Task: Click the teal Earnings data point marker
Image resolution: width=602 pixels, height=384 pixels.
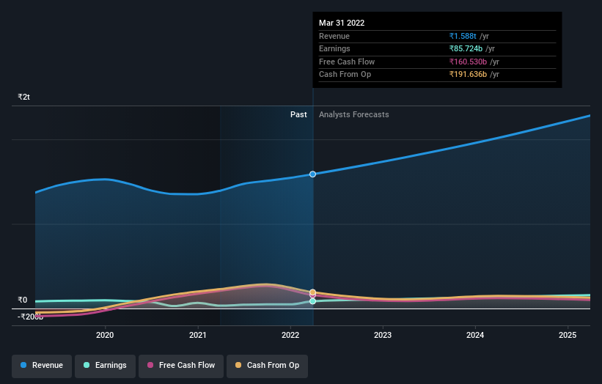Action: click(x=312, y=301)
